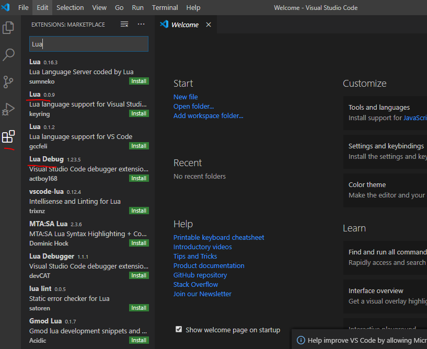Open the Go menu
The image size is (427, 349).
pos(119,8)
